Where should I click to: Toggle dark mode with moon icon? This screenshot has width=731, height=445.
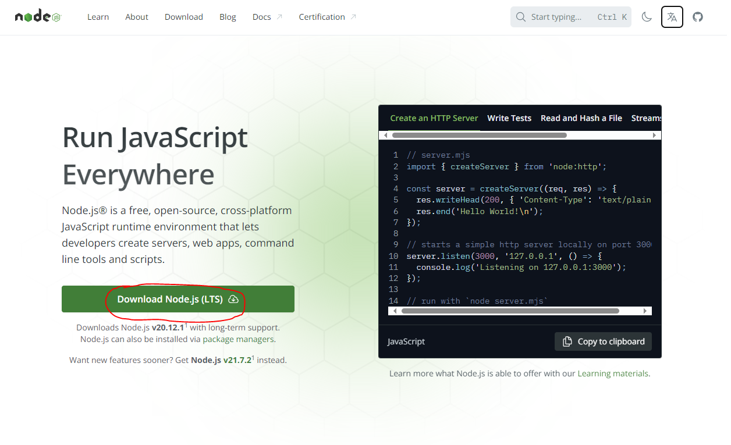pos(647,17)
